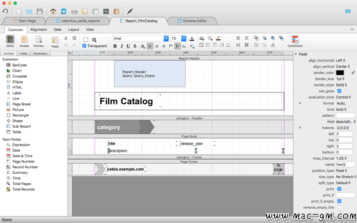Open the evaluation_time Control dropdown

pyautogui.click(x=343, y=98)
